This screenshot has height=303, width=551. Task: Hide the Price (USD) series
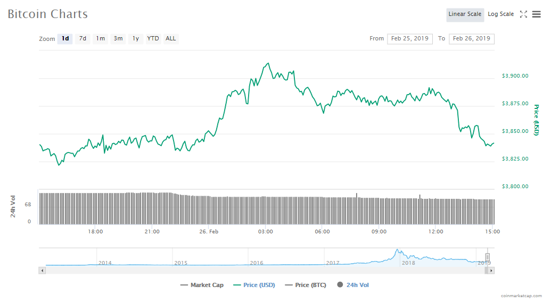[x=254, y=285]
